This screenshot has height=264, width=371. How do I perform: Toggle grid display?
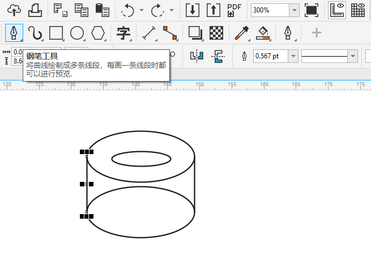358,10
